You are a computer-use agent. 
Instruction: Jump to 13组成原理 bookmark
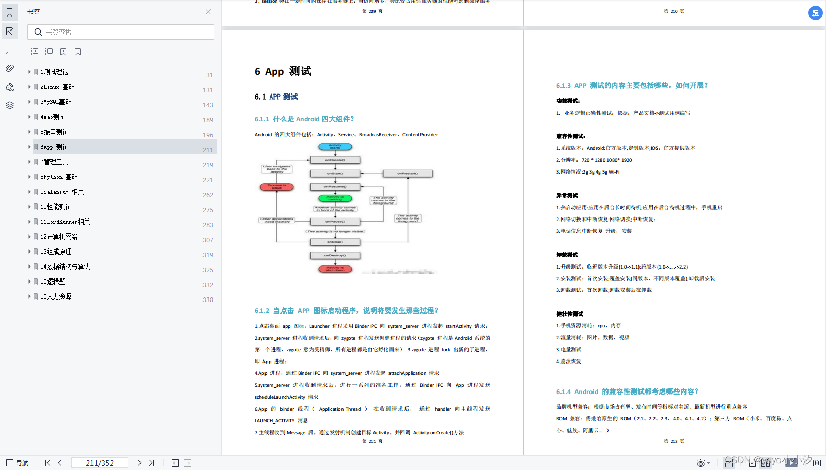56,252
